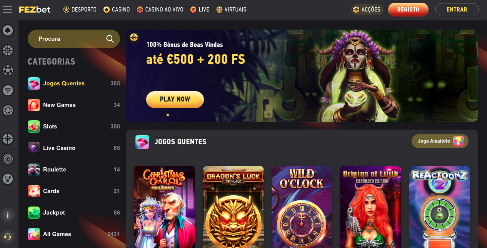The height and width of the screenshot is (248, 487).
Task: Choose the Jackpot category
Action: pos(74,213)
